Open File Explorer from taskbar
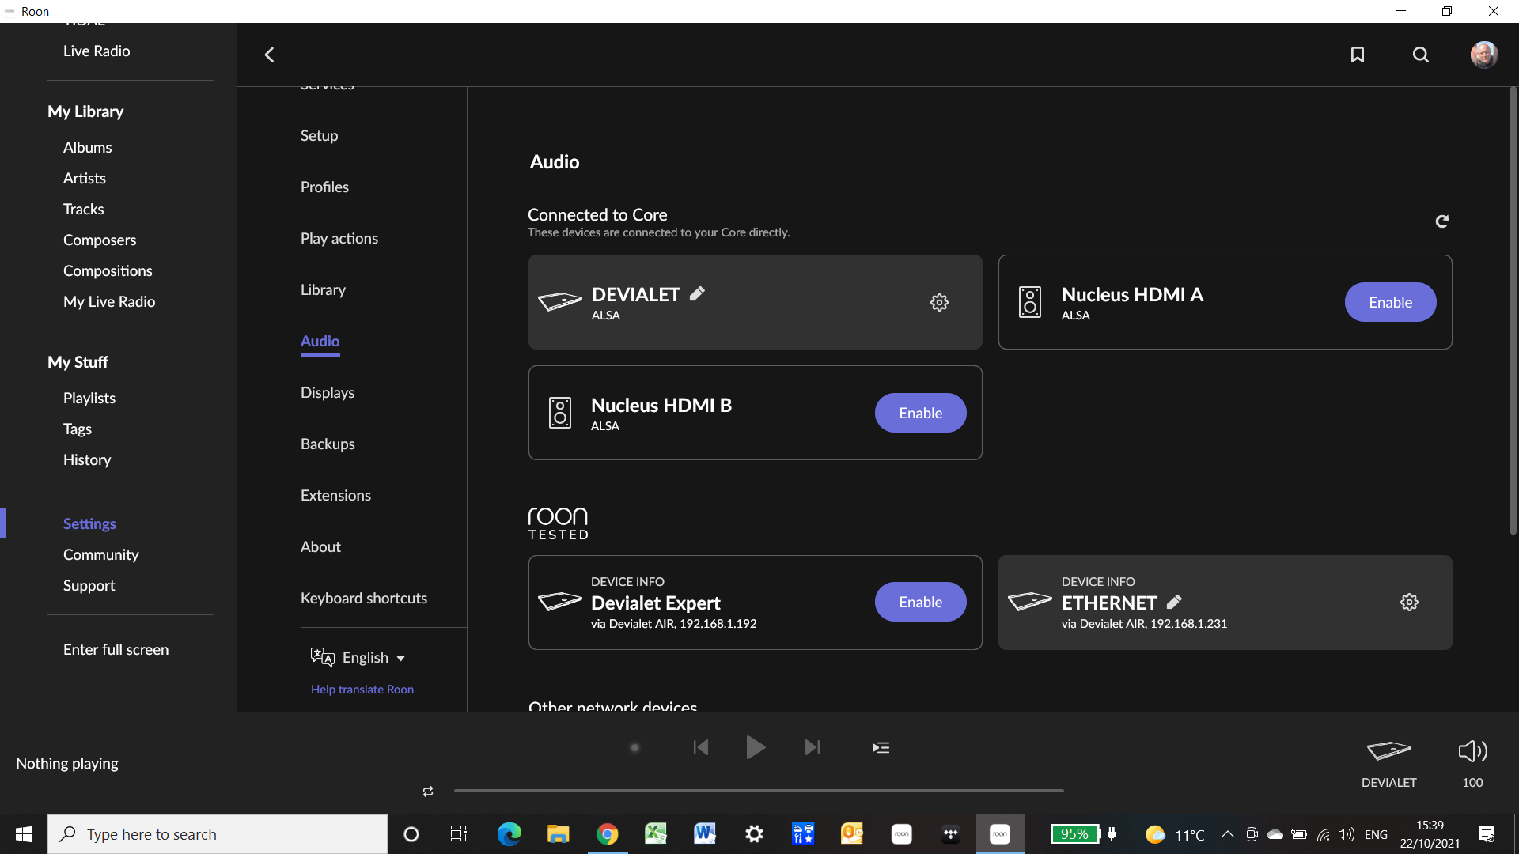 tap(558, 834)
